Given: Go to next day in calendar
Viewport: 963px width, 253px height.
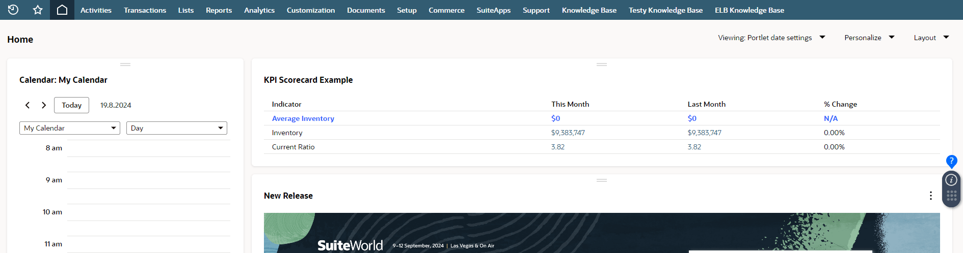Looking at the screenshot, I should (44, 105).
